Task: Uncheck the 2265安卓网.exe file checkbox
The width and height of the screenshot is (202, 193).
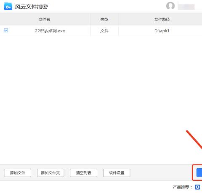Action: pos(6,30)
